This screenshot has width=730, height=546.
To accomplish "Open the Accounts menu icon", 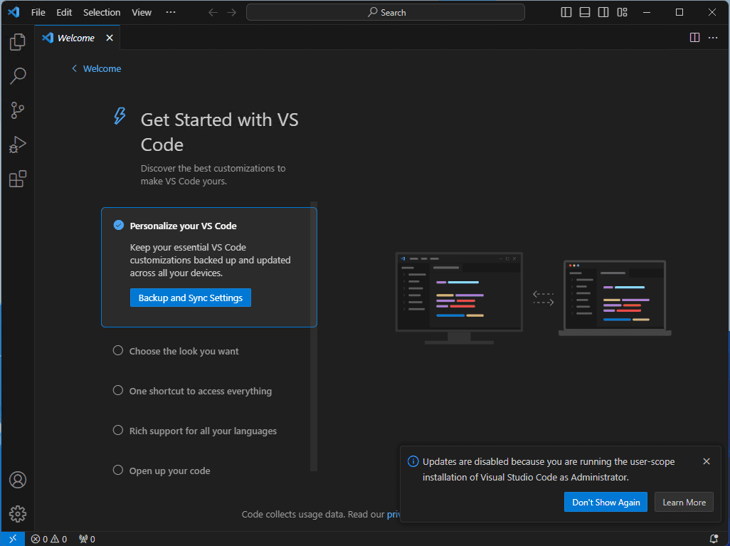I will tap(18, 480).
